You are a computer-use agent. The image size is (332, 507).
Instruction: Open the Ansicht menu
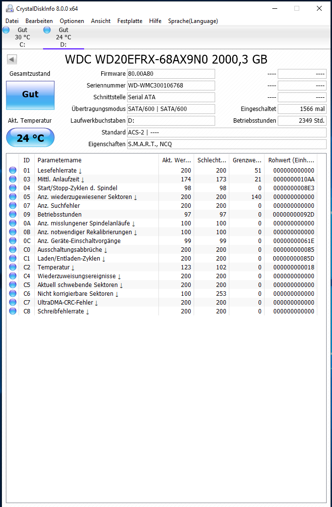101,21
